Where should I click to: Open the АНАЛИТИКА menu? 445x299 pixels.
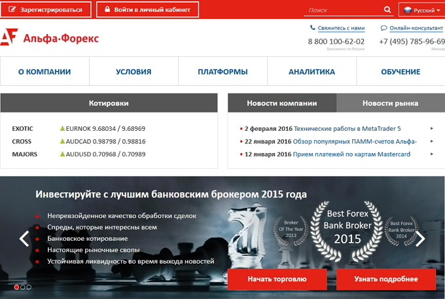311,71
